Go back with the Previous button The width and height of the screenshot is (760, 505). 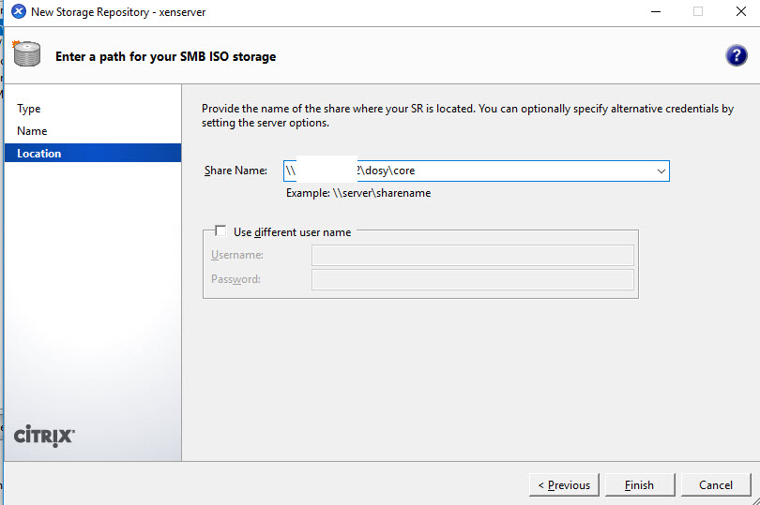coord(564,484)
